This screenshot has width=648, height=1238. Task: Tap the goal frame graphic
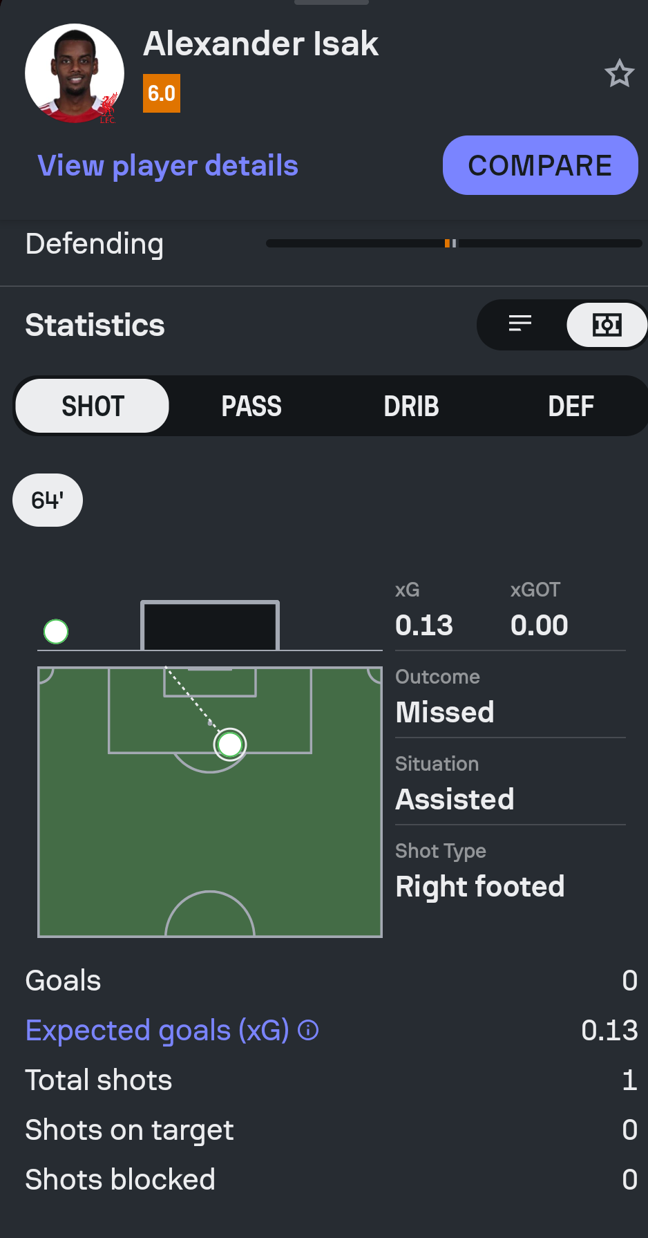[210, 626]
